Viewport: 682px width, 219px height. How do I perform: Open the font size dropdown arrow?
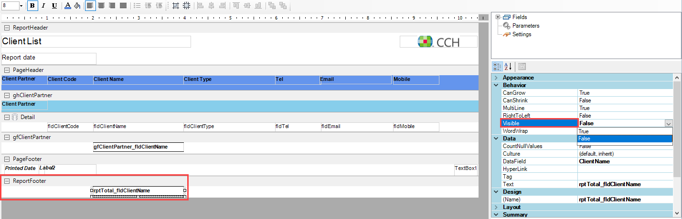tap(21, 6)
